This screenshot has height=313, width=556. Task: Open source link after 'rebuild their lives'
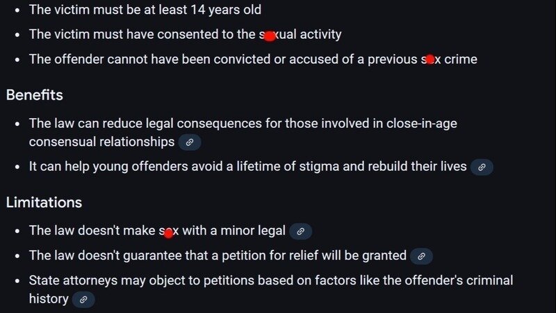pos(482,167)
